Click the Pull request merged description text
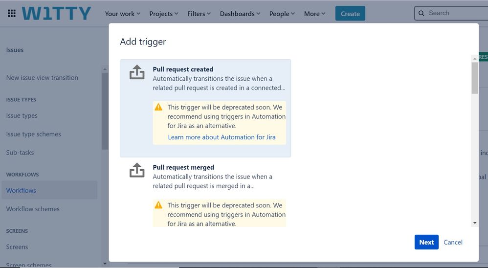This screenshot has height=268, width=488. [x=213, y=181]
